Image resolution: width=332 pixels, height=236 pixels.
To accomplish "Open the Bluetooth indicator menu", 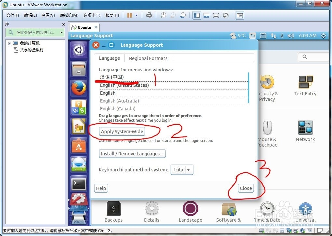I will 282,36.
